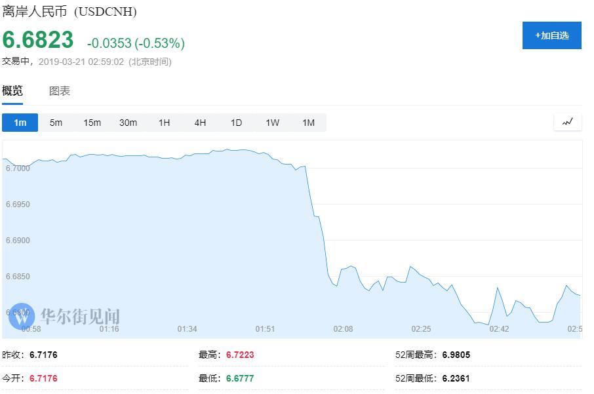Screen dimensions: 594x394
Task: Click the 离岸人民币 (USDCNH) title
Action: click(69, 12)
